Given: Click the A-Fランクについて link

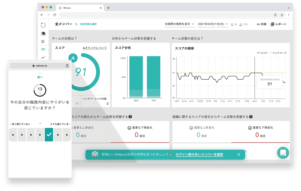Looking at the screenshot, I should (95, 48).
